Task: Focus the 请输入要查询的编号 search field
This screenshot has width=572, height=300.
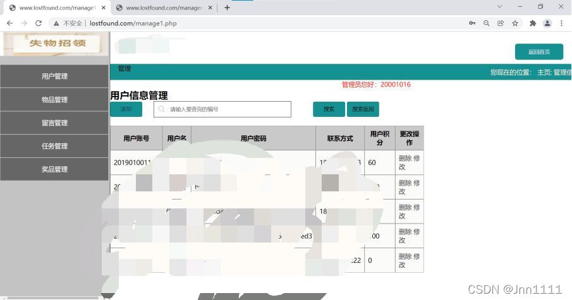Action: coord(222,109)
